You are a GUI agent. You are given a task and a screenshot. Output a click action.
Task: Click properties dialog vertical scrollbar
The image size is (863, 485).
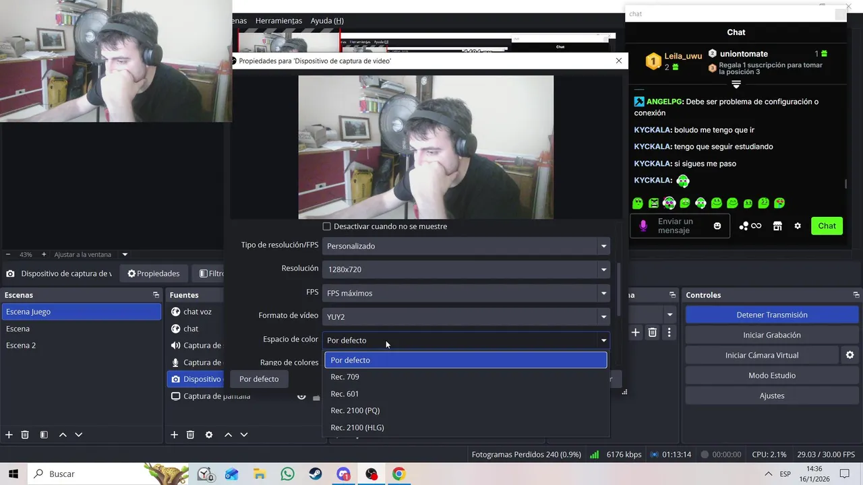click(619, 290)
